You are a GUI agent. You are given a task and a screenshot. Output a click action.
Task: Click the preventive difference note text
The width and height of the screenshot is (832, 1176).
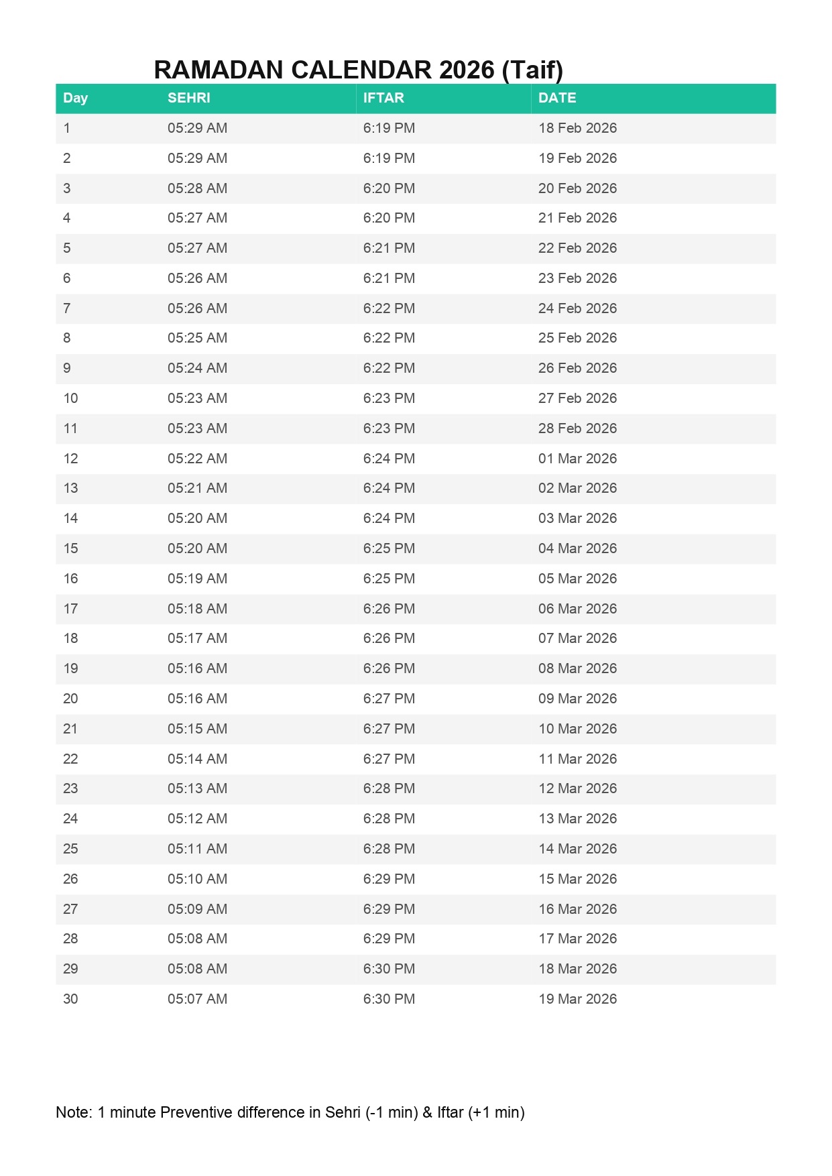click(x=290, y=1112)
